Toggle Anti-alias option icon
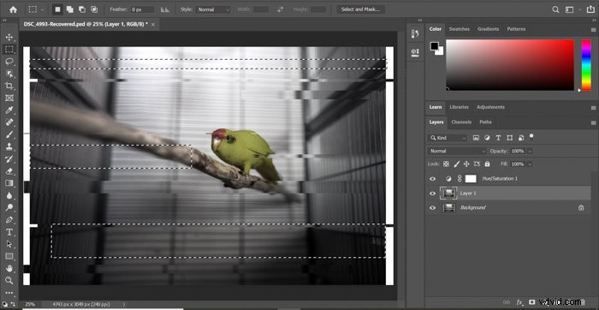 tap(164, 9)
